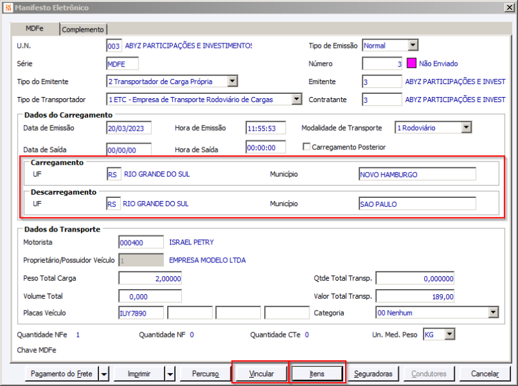Viewport: 518px width, 386px height.
Task: Focus the second Placas Veículo field
Action: point(190,313)
